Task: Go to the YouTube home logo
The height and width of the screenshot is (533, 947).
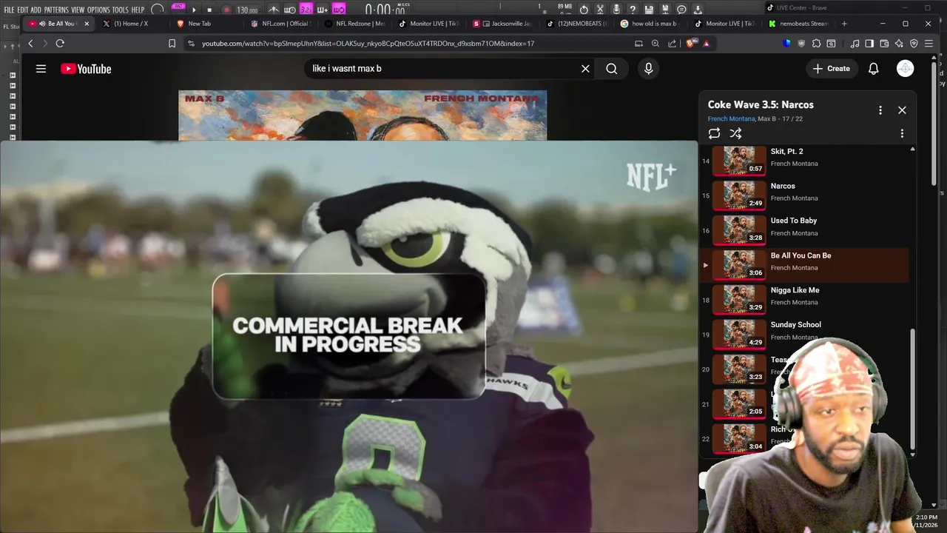Action: coord(86,69)
